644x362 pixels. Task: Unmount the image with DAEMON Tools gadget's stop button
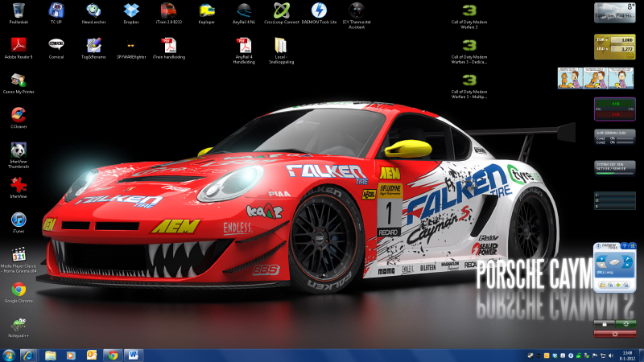(x=601, y=265)
